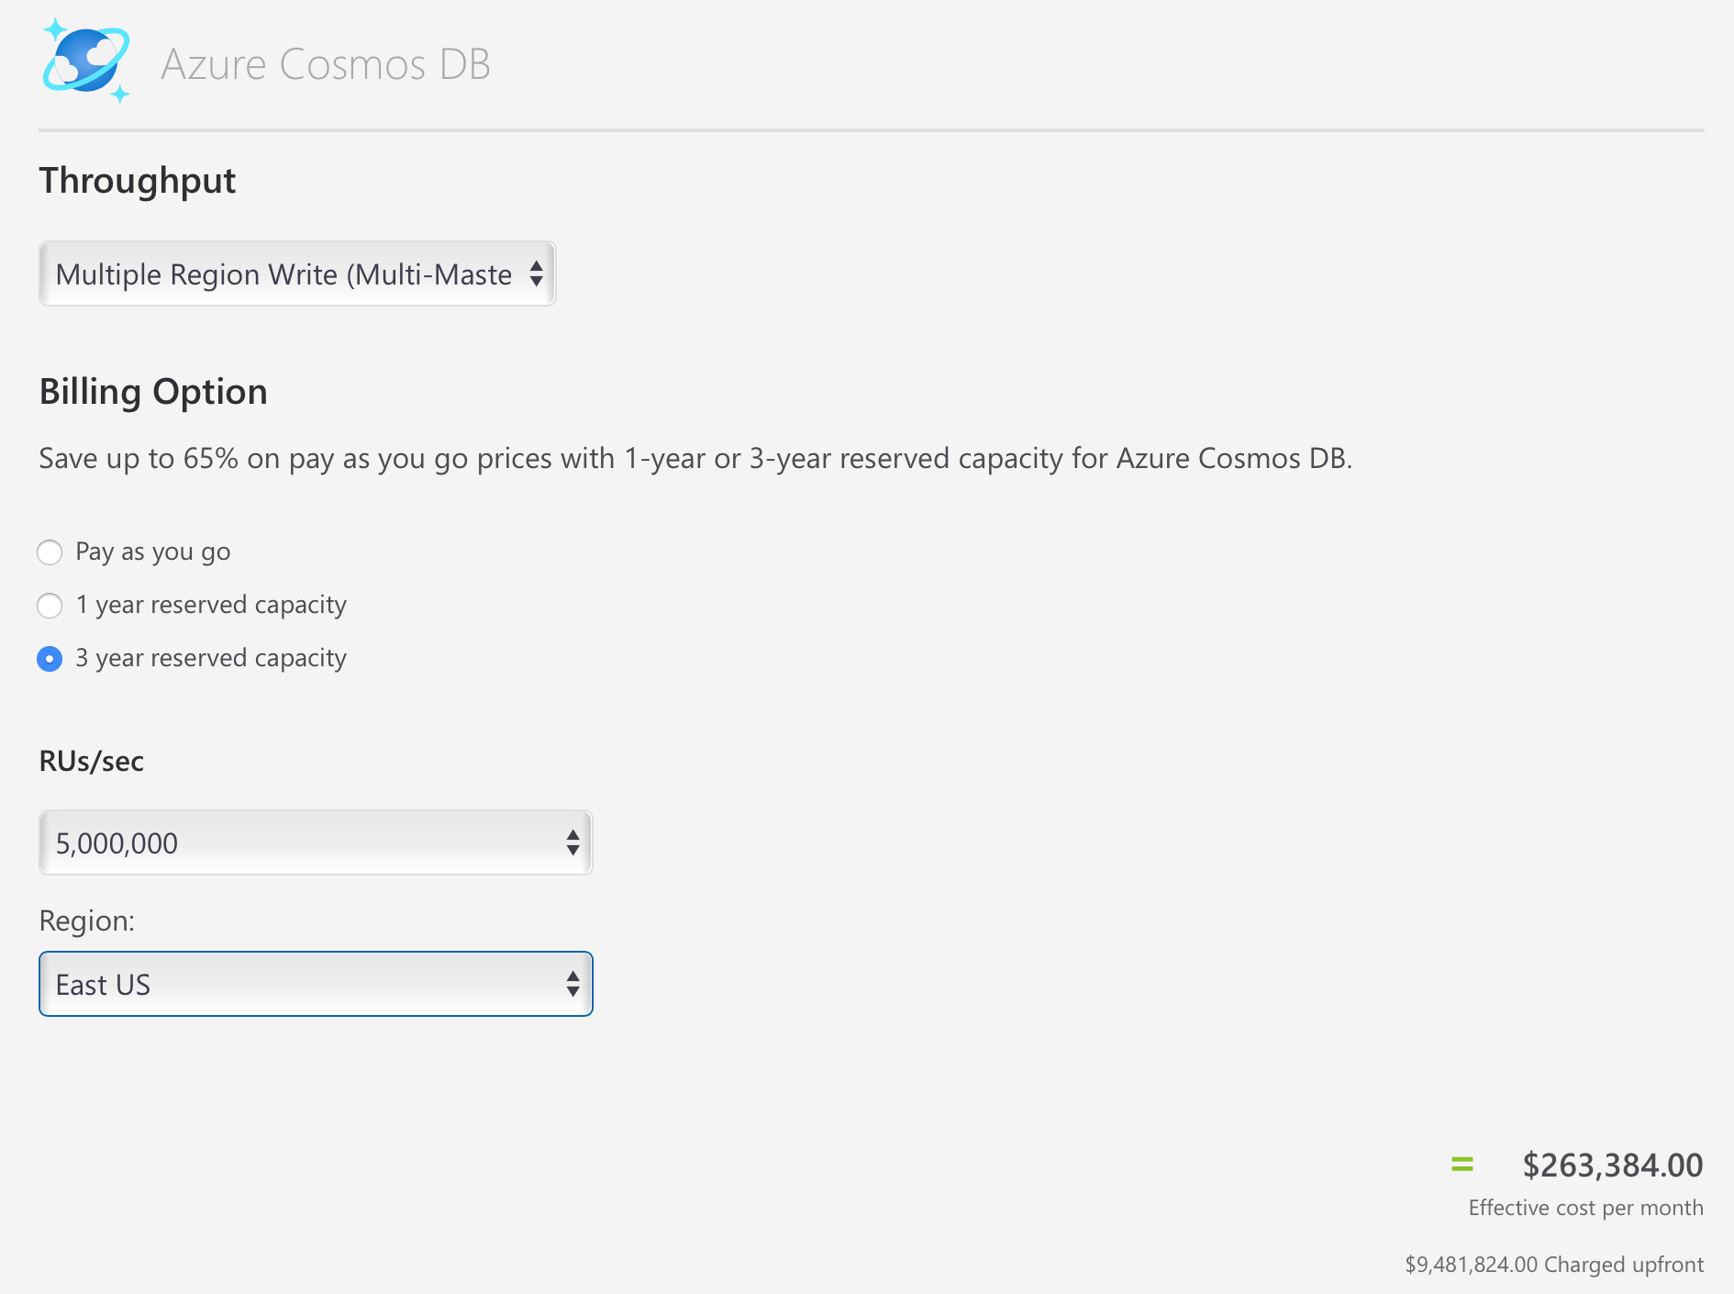Click the Azure Cosmos DB title text

[x=326, y=64]
